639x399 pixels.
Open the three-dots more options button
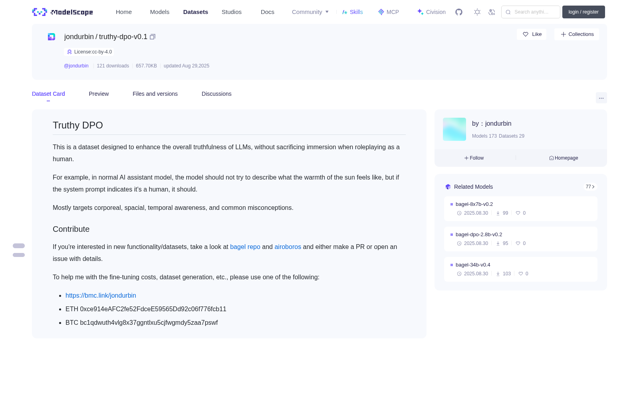click(601, 98)
